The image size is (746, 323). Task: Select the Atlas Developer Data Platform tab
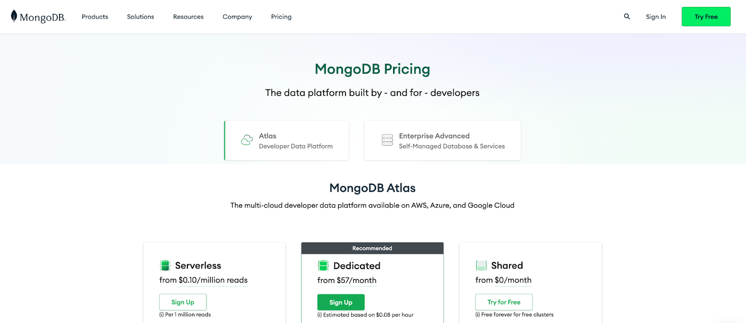coord(287,141)
